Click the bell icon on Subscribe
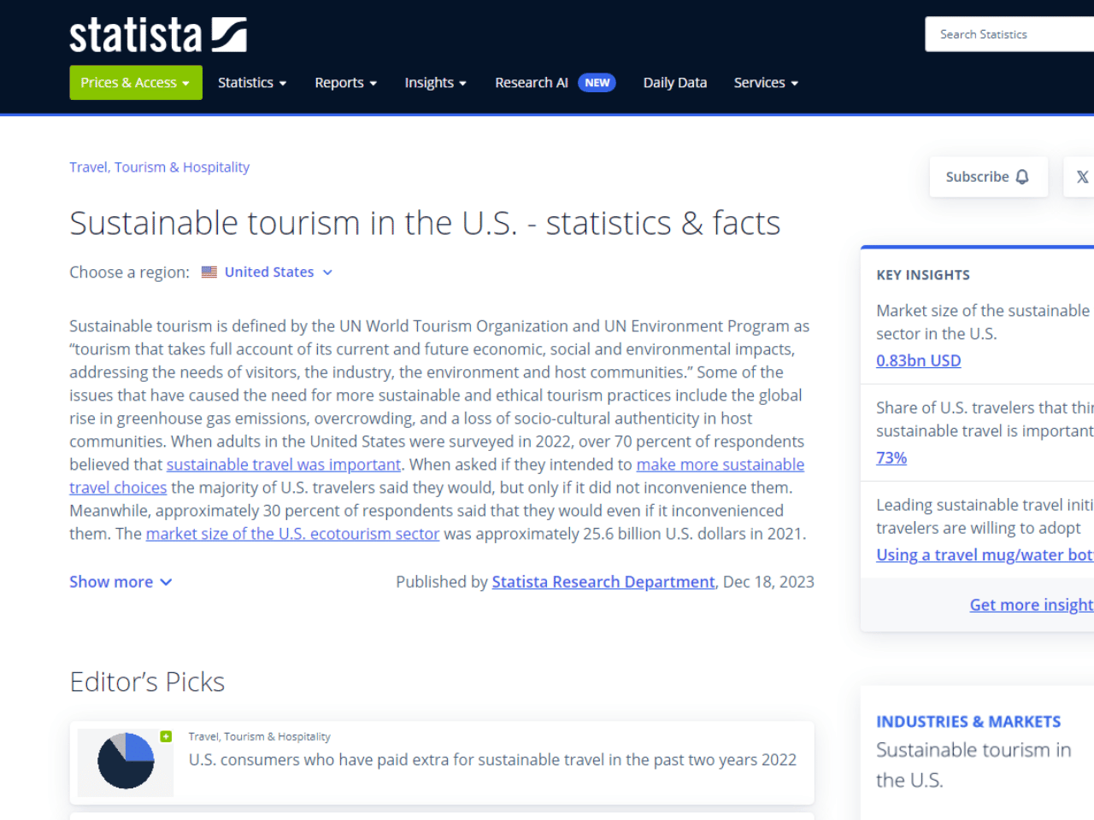Screen dimensions: 1094x820 pyautogui.click(x=1022, y=177)
